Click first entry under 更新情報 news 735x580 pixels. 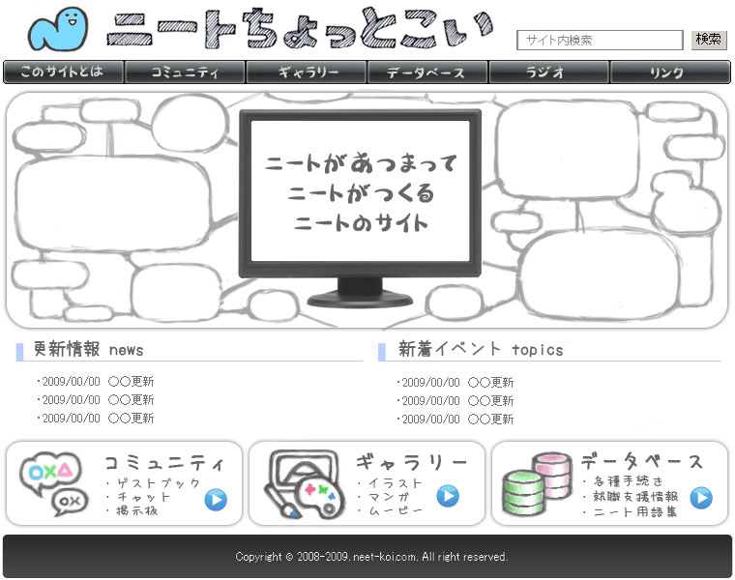[96, 382]
